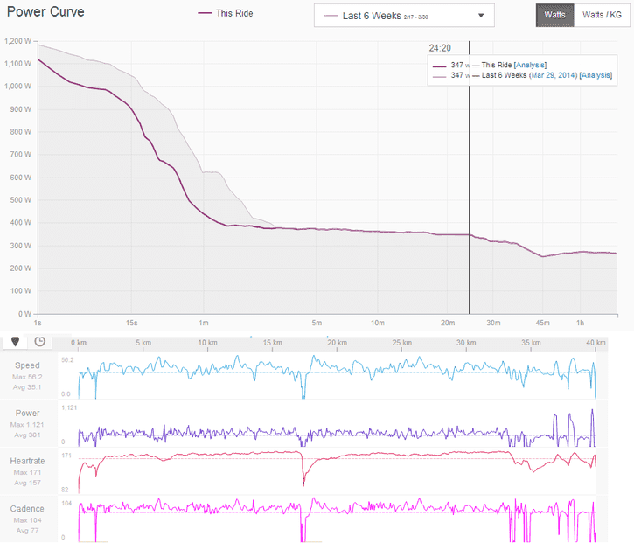Image resolution: width=634 pixels, height=543 pixels.
Task: Click the 24:20 time marker label
Action: tap(440, 48)
